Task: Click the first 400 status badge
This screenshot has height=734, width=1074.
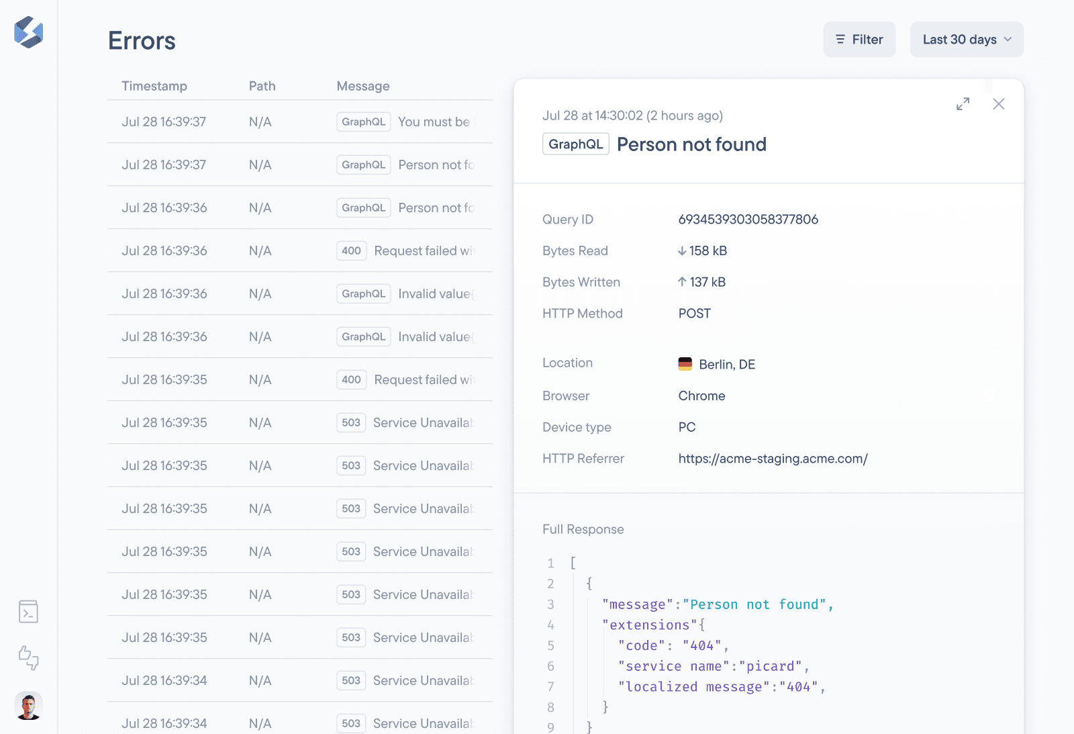Action: (x=351, y=250)
